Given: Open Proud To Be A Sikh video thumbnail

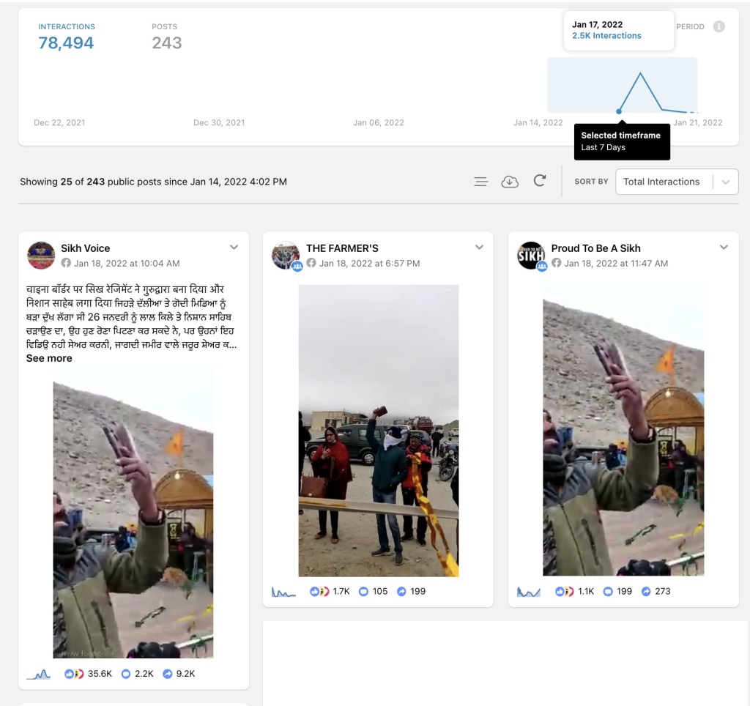Looking at the screenshot, I should point(623,431).
